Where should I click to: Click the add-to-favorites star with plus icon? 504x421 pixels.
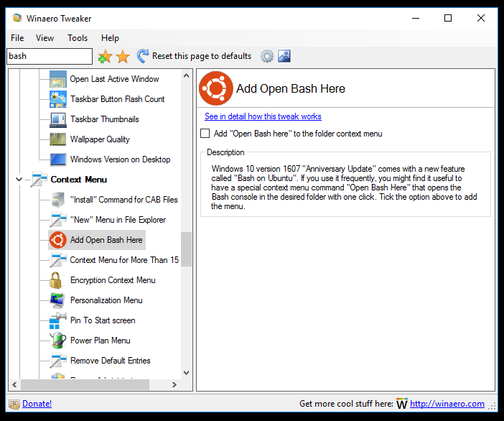point(105,57)
